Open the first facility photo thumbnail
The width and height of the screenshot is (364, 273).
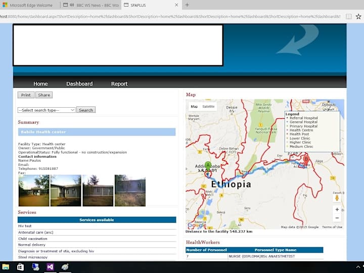pos(34,191)
